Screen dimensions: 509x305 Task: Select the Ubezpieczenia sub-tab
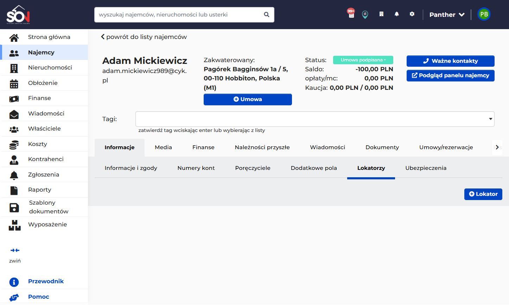[x=426, y=168]
